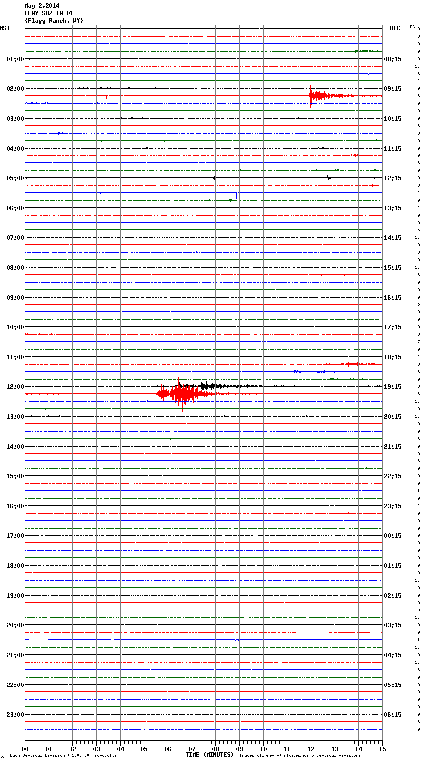
Task: Click the 12:15 UTC time label
Action: point(393,178)
